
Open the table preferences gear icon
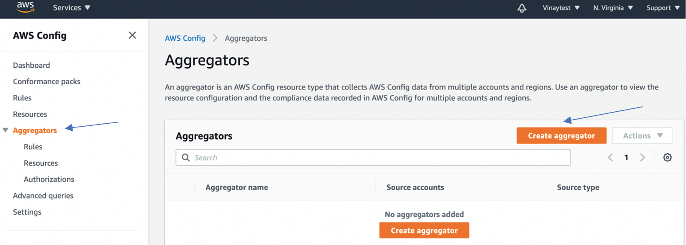point(667,157)
